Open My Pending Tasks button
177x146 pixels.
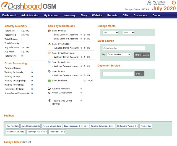127,126
